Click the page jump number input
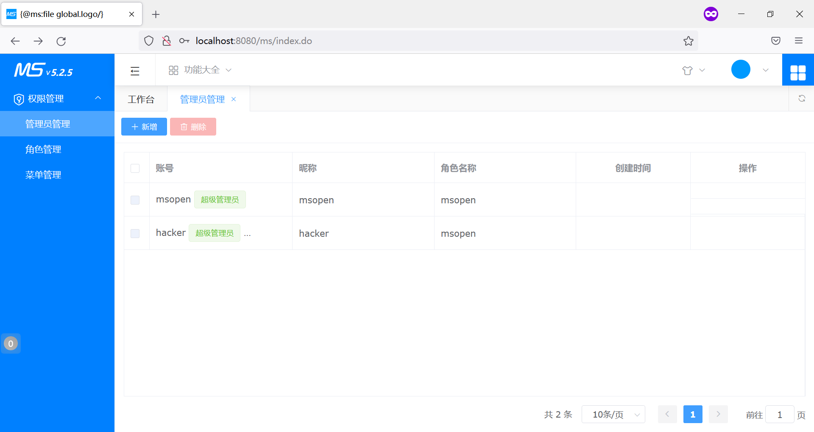The width and height of the screenshot is (814, 432). [779, 414]
